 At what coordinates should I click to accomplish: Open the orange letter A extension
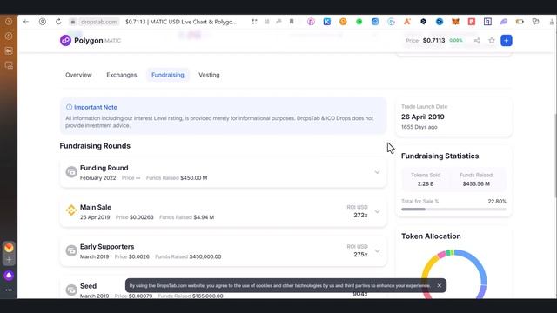point(407,22)
